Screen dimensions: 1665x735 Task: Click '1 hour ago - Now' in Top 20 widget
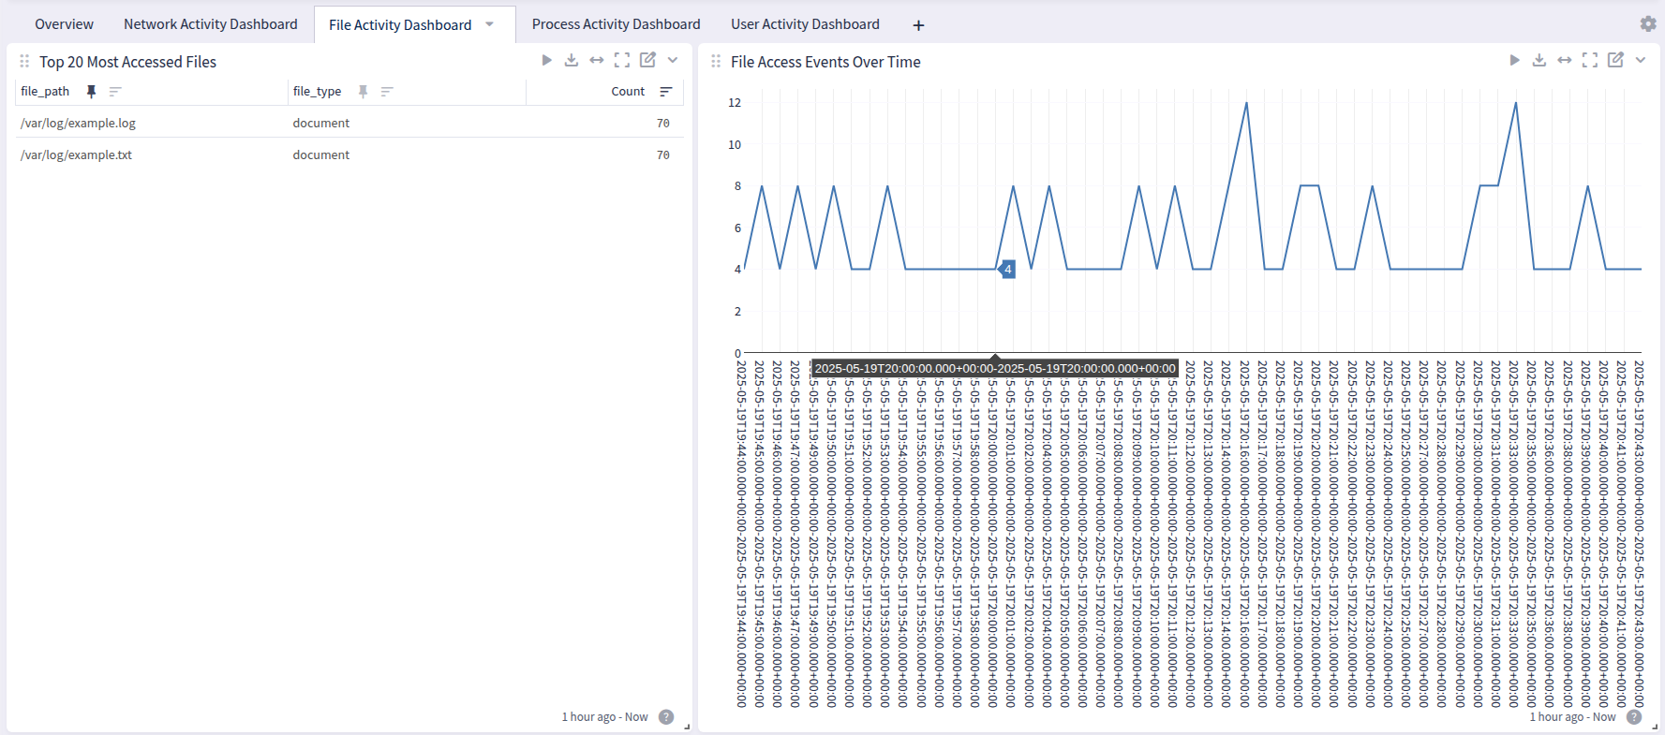604,717
